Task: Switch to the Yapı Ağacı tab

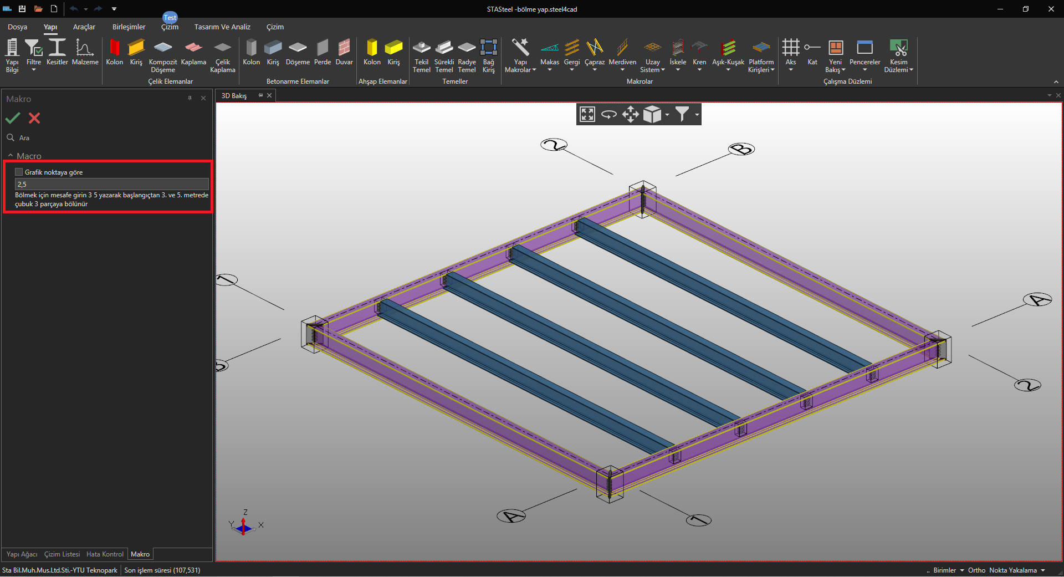Action: pos(22,554)
